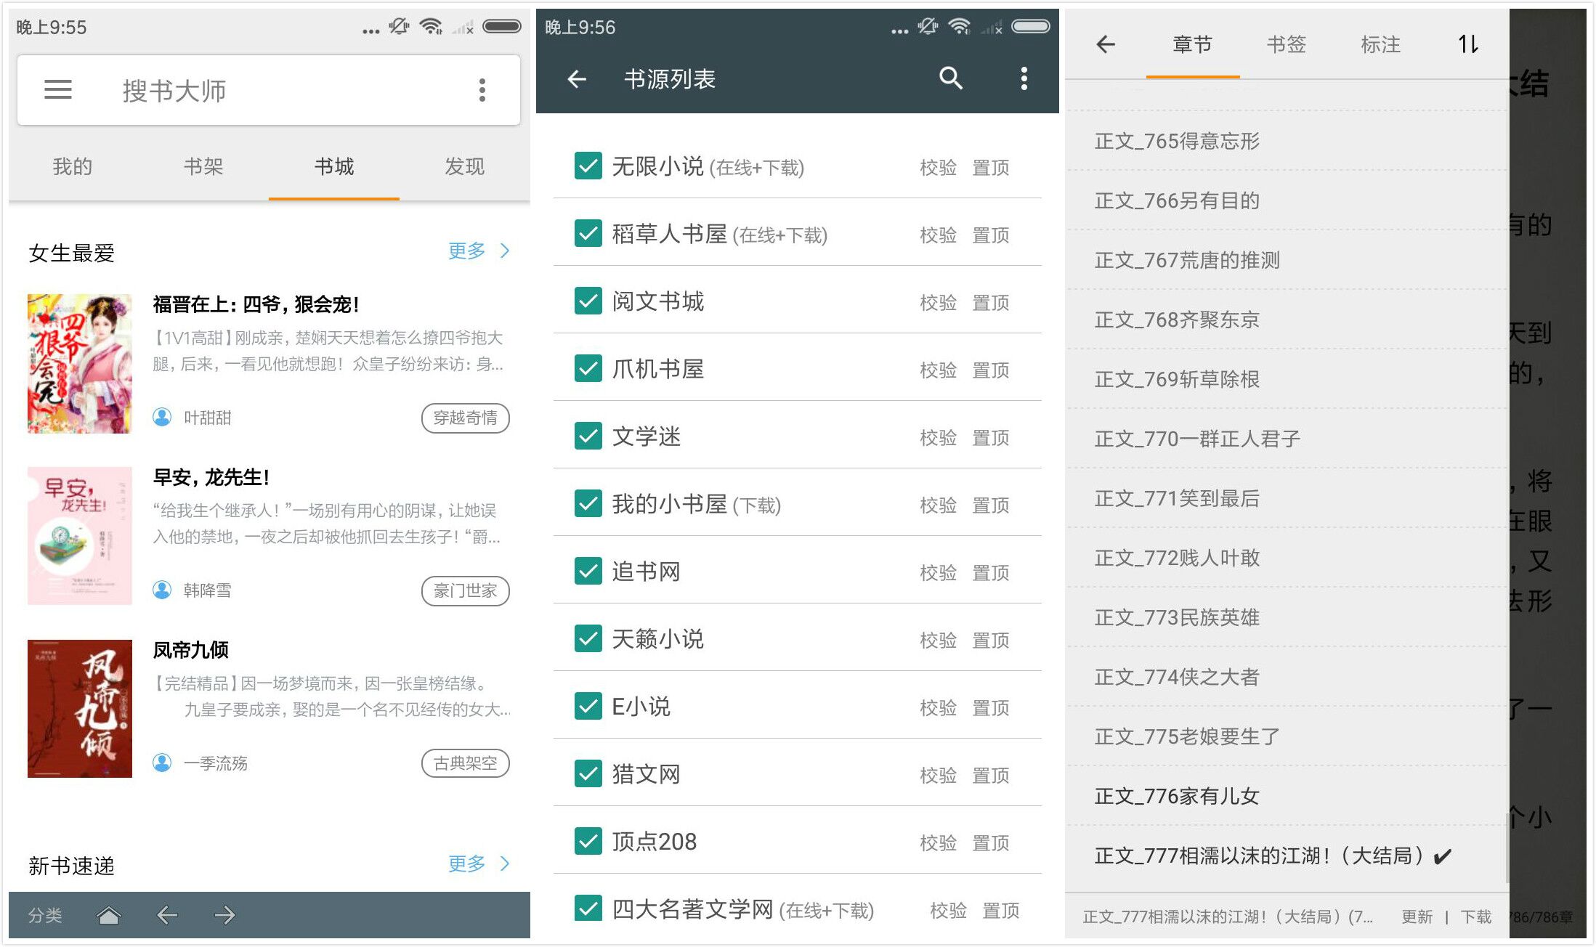Tap the search icon in 书源列表
Screen dimensions: 1596x947
coord(950,78)
